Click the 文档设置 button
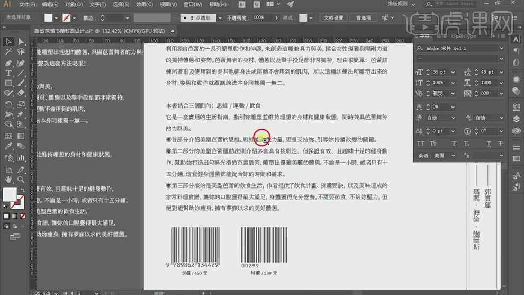This screenshot has height=295, width=524. (333, 17)
